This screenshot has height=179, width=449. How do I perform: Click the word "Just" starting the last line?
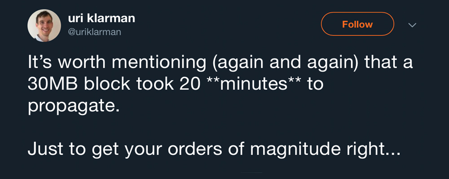pyautogui.click(x=43, y=149)
